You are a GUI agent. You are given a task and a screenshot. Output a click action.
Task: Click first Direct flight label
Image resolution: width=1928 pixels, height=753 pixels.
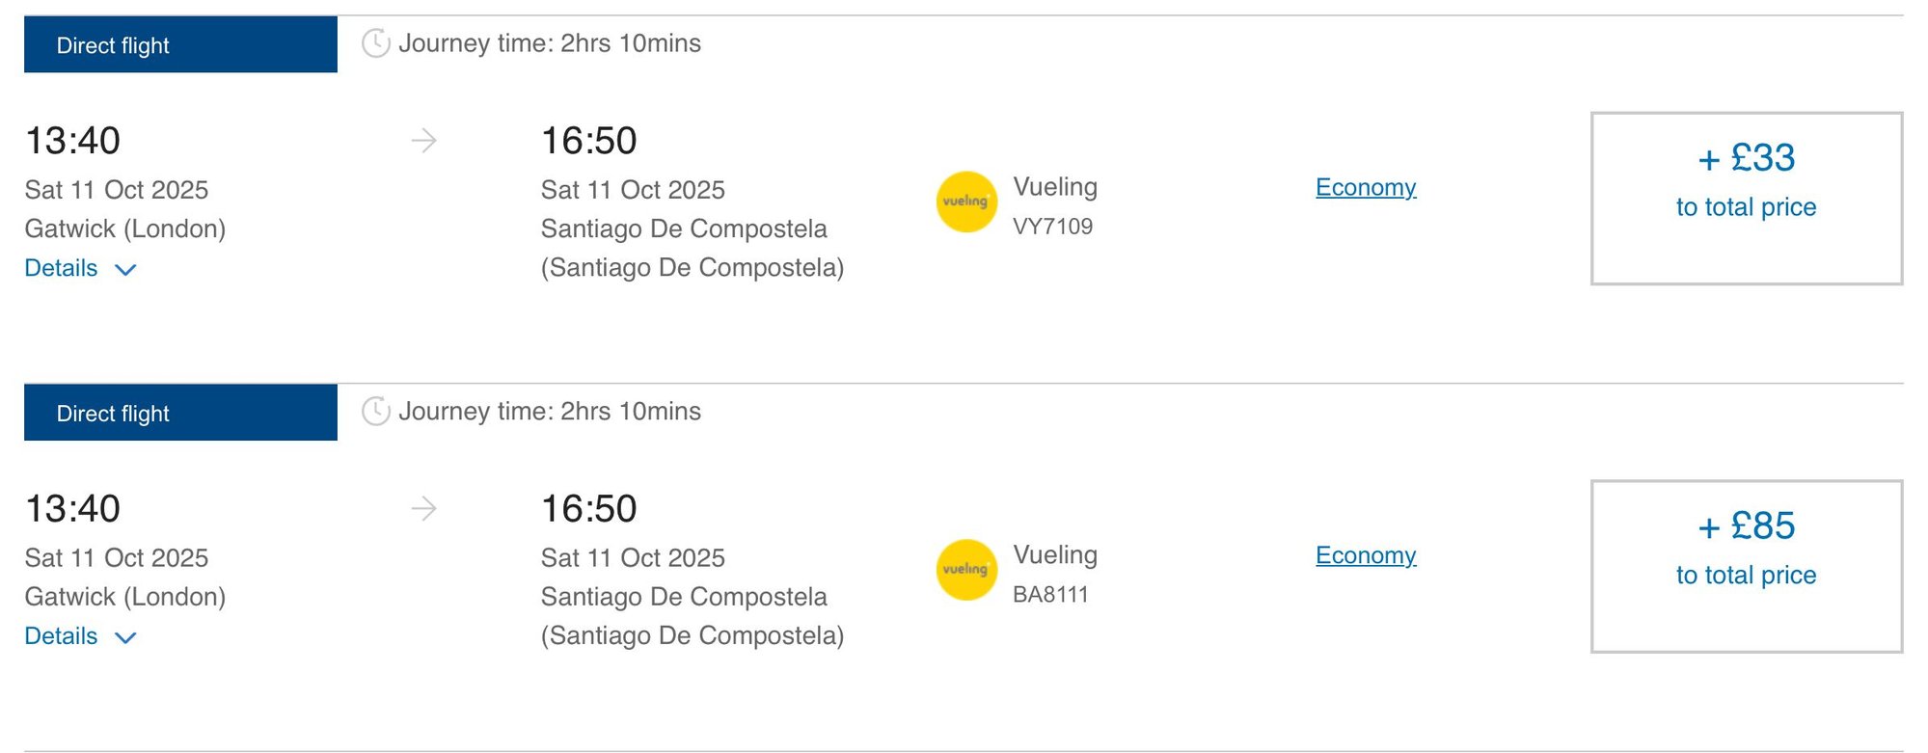click(x=180, y=45)
